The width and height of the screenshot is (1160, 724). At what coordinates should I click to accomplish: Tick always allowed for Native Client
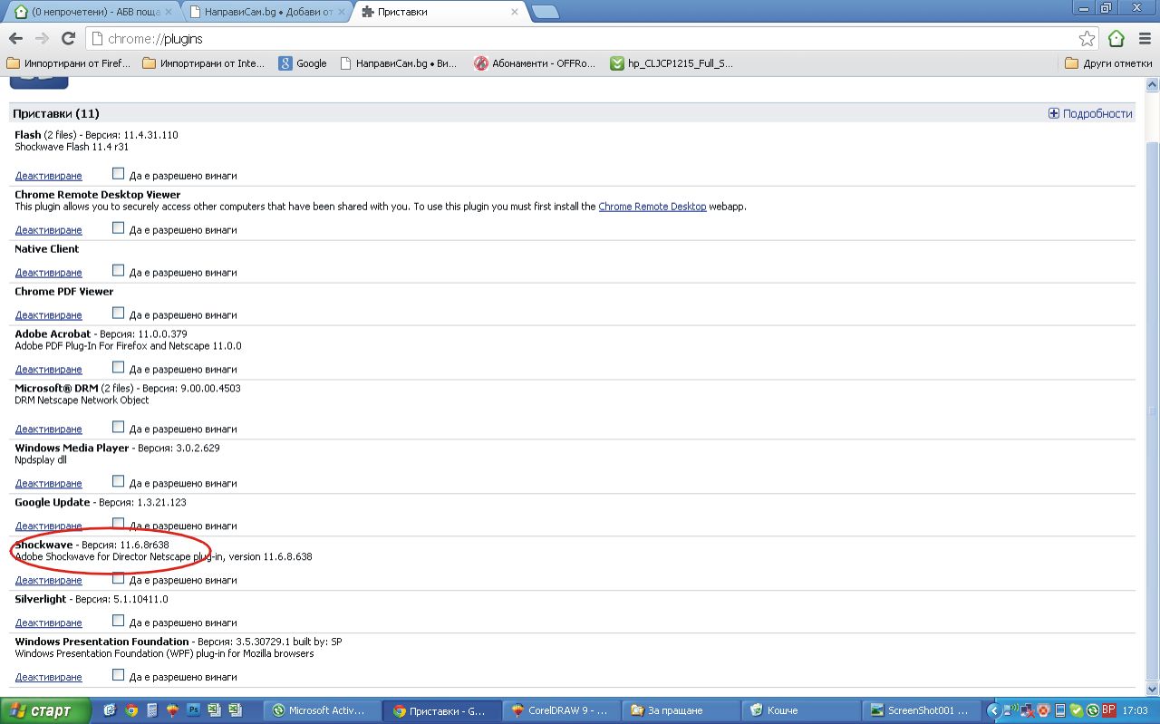pos(118,270)
